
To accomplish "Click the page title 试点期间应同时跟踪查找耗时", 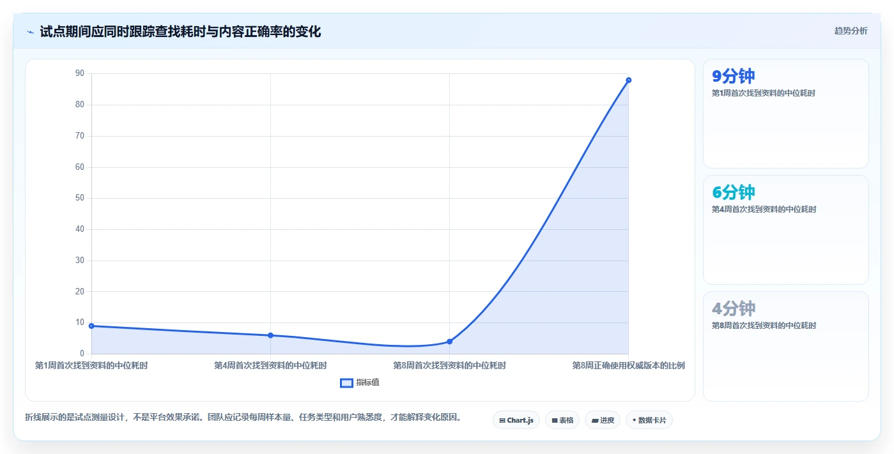I will (180, 31).
